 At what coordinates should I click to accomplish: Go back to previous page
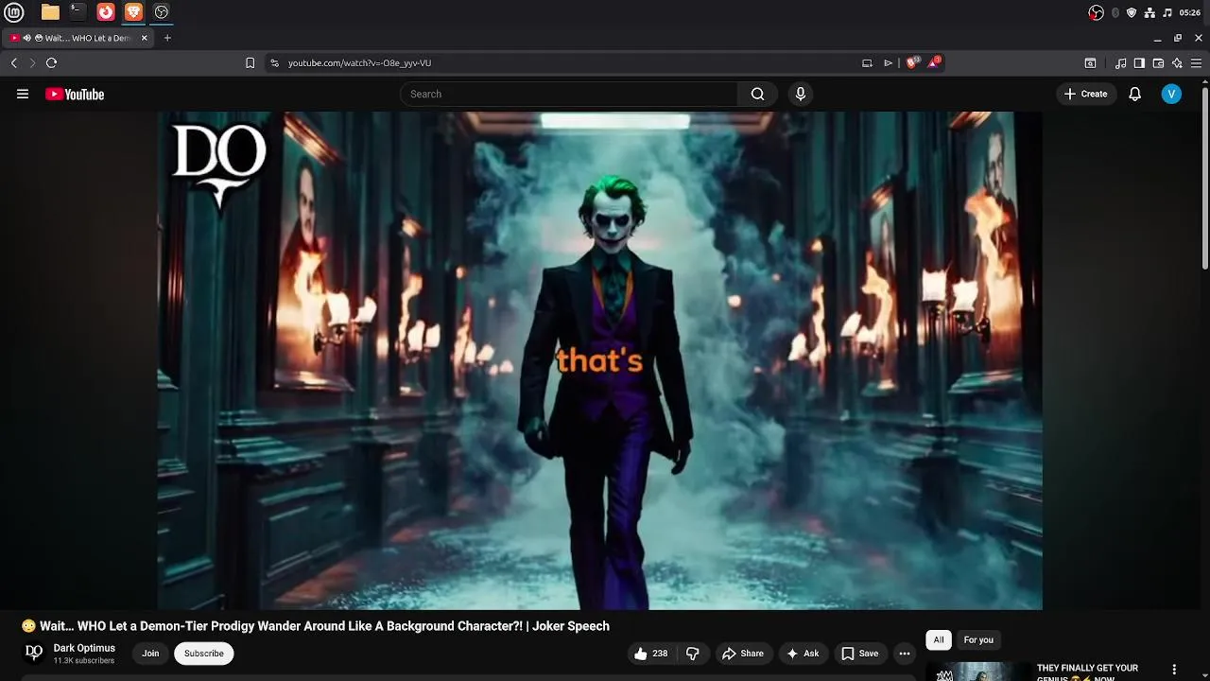tap(14, 62)
